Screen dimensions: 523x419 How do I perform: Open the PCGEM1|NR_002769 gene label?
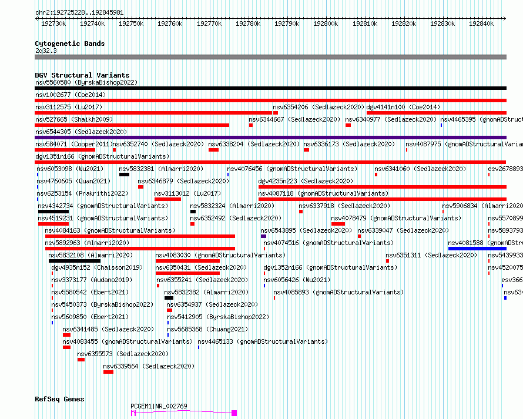[x=159, y=406]
